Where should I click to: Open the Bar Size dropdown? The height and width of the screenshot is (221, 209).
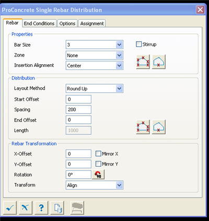coord(95,45)
